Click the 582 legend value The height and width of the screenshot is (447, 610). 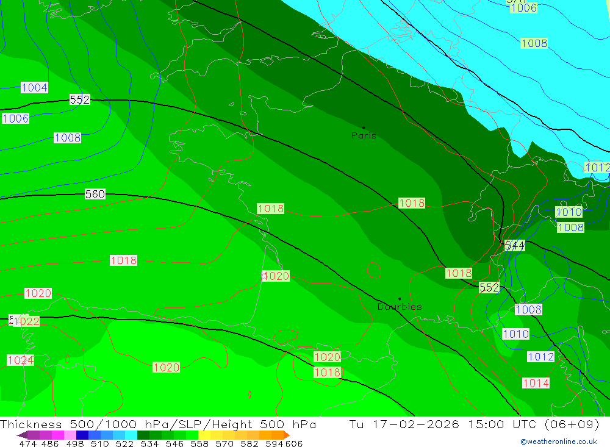(249, 444)
